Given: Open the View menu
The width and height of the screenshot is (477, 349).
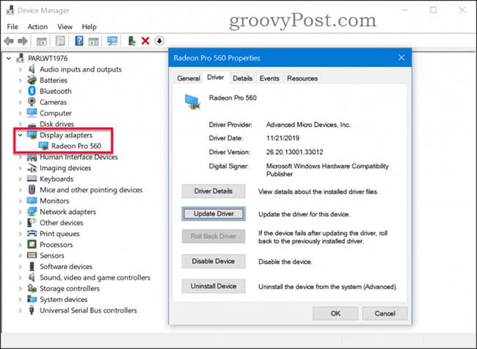Looking at the screenshot, I should coord(65,26).
